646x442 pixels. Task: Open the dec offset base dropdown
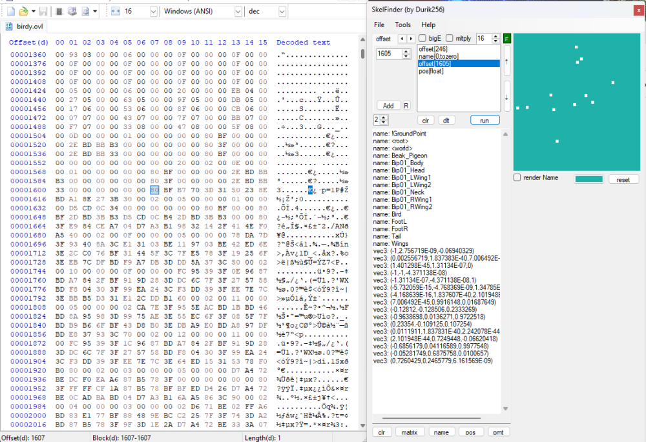click(x=282, y=12)
